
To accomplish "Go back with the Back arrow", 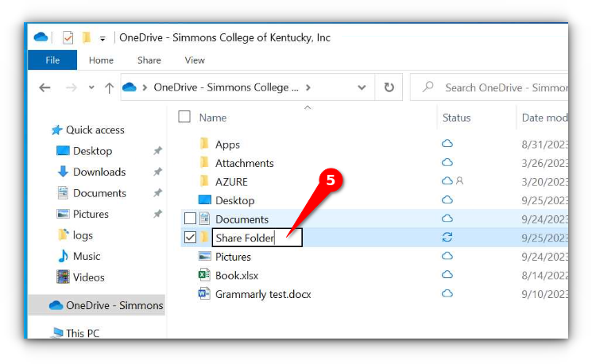I will (x=45, y=87).
